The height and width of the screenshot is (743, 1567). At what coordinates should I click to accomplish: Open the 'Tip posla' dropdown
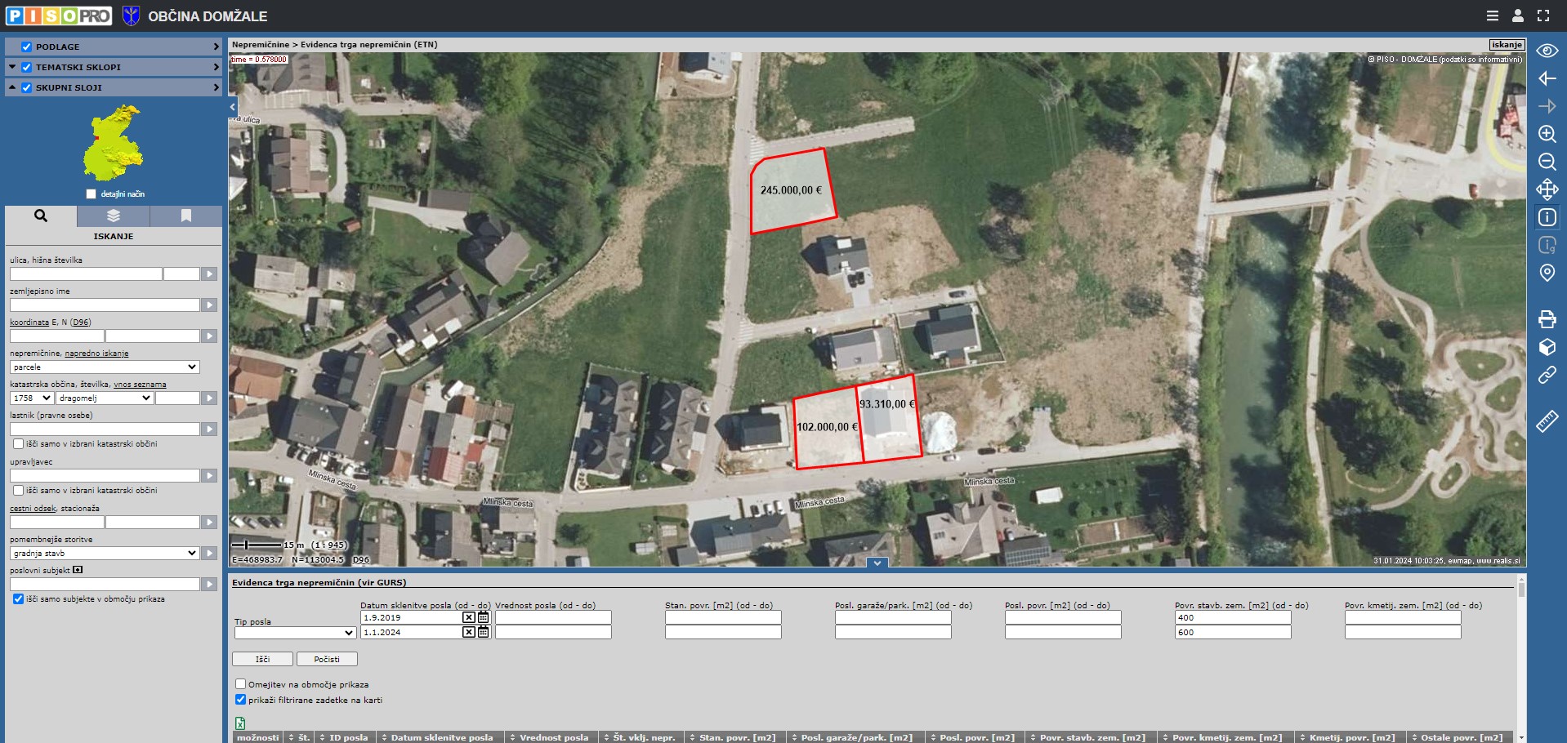coord(295,633)
